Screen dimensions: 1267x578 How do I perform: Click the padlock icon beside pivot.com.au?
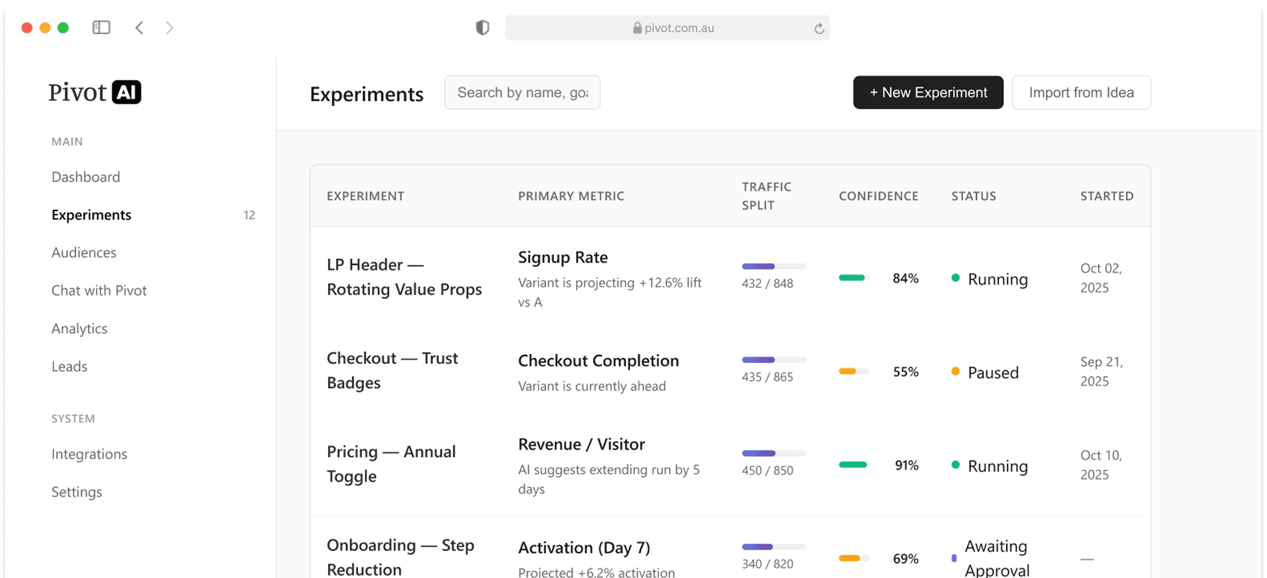pos(636,28)
